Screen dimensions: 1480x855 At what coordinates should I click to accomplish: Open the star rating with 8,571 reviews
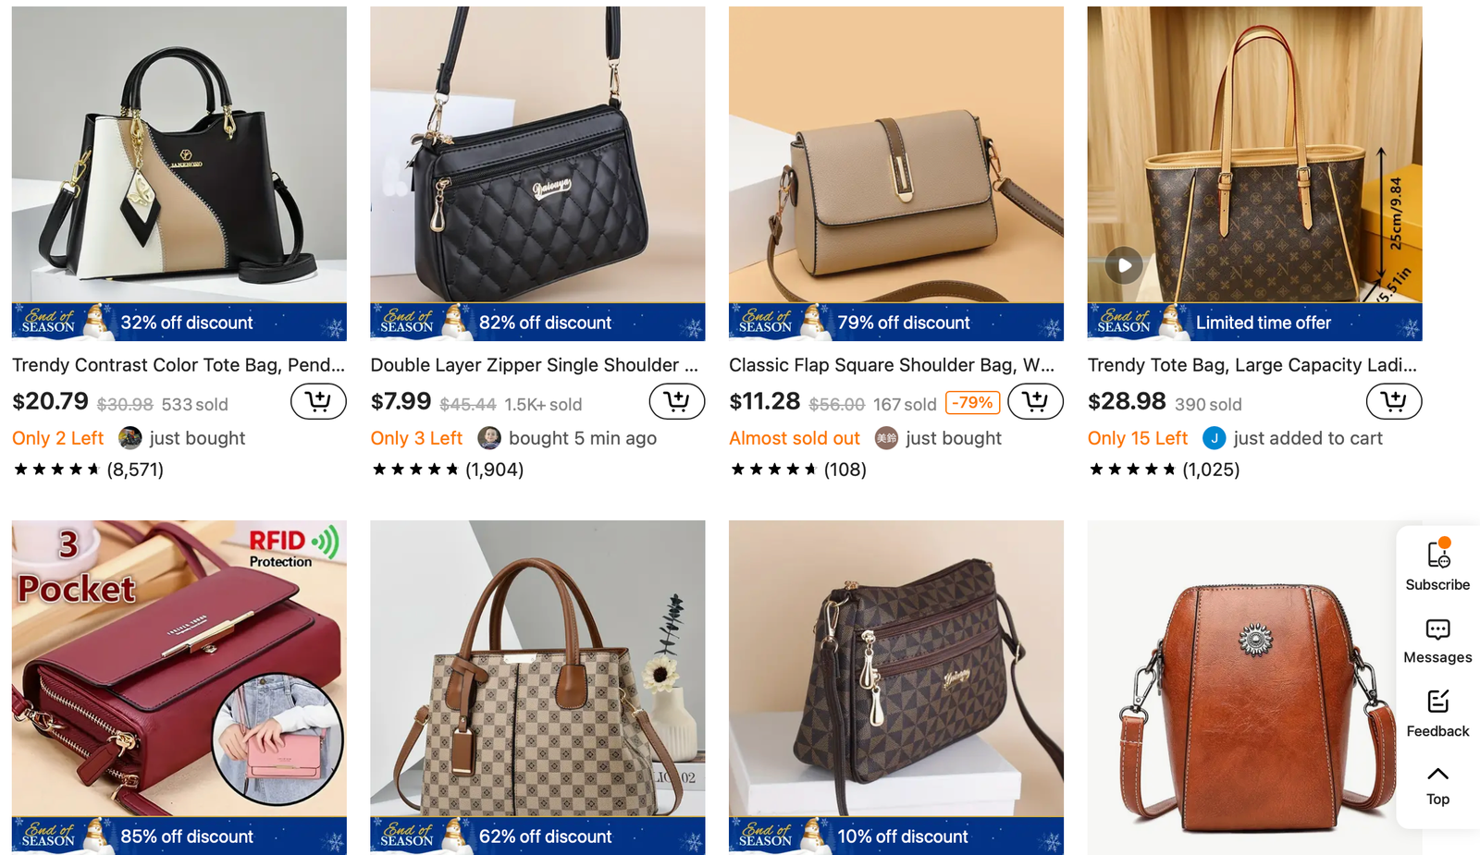click(x=89, y=470)
